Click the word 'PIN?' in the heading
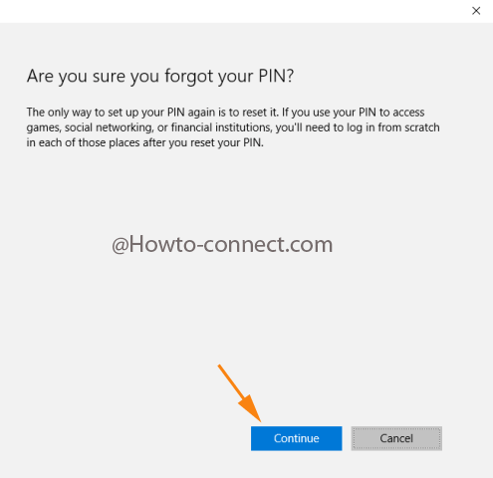 tap(276, 76)
